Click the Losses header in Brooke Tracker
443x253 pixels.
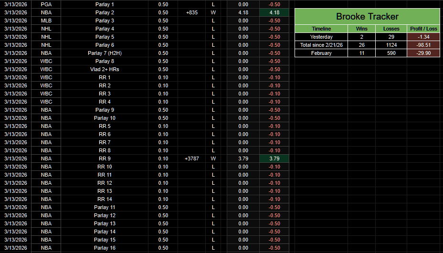click(x=391, y=29)
